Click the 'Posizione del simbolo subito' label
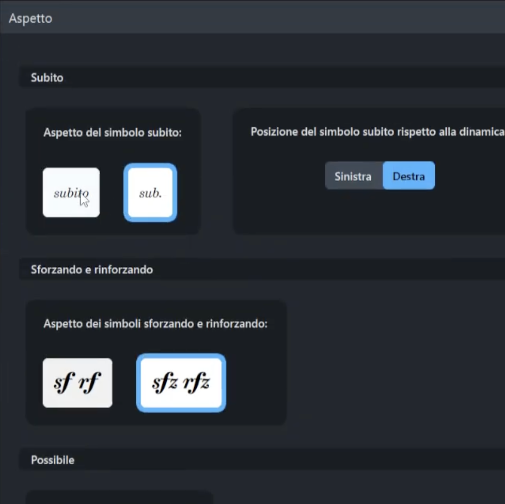This screenshot has width=505, height=504. point(377,132)
